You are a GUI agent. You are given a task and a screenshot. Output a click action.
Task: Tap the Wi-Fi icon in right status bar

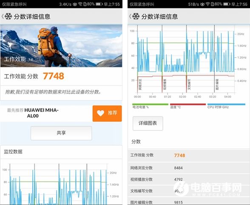point(207,4)
